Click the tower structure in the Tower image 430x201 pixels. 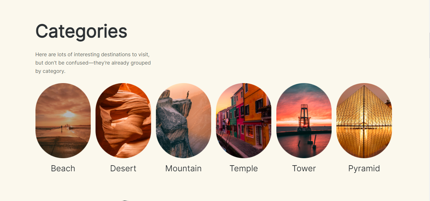click(304, 118)
